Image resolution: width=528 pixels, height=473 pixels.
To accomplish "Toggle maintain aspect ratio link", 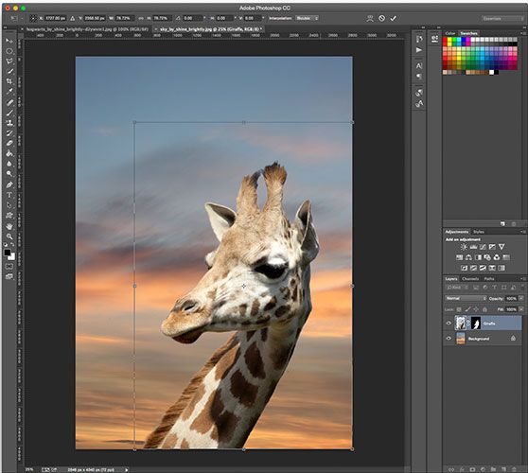I will [x=141, y=18].
